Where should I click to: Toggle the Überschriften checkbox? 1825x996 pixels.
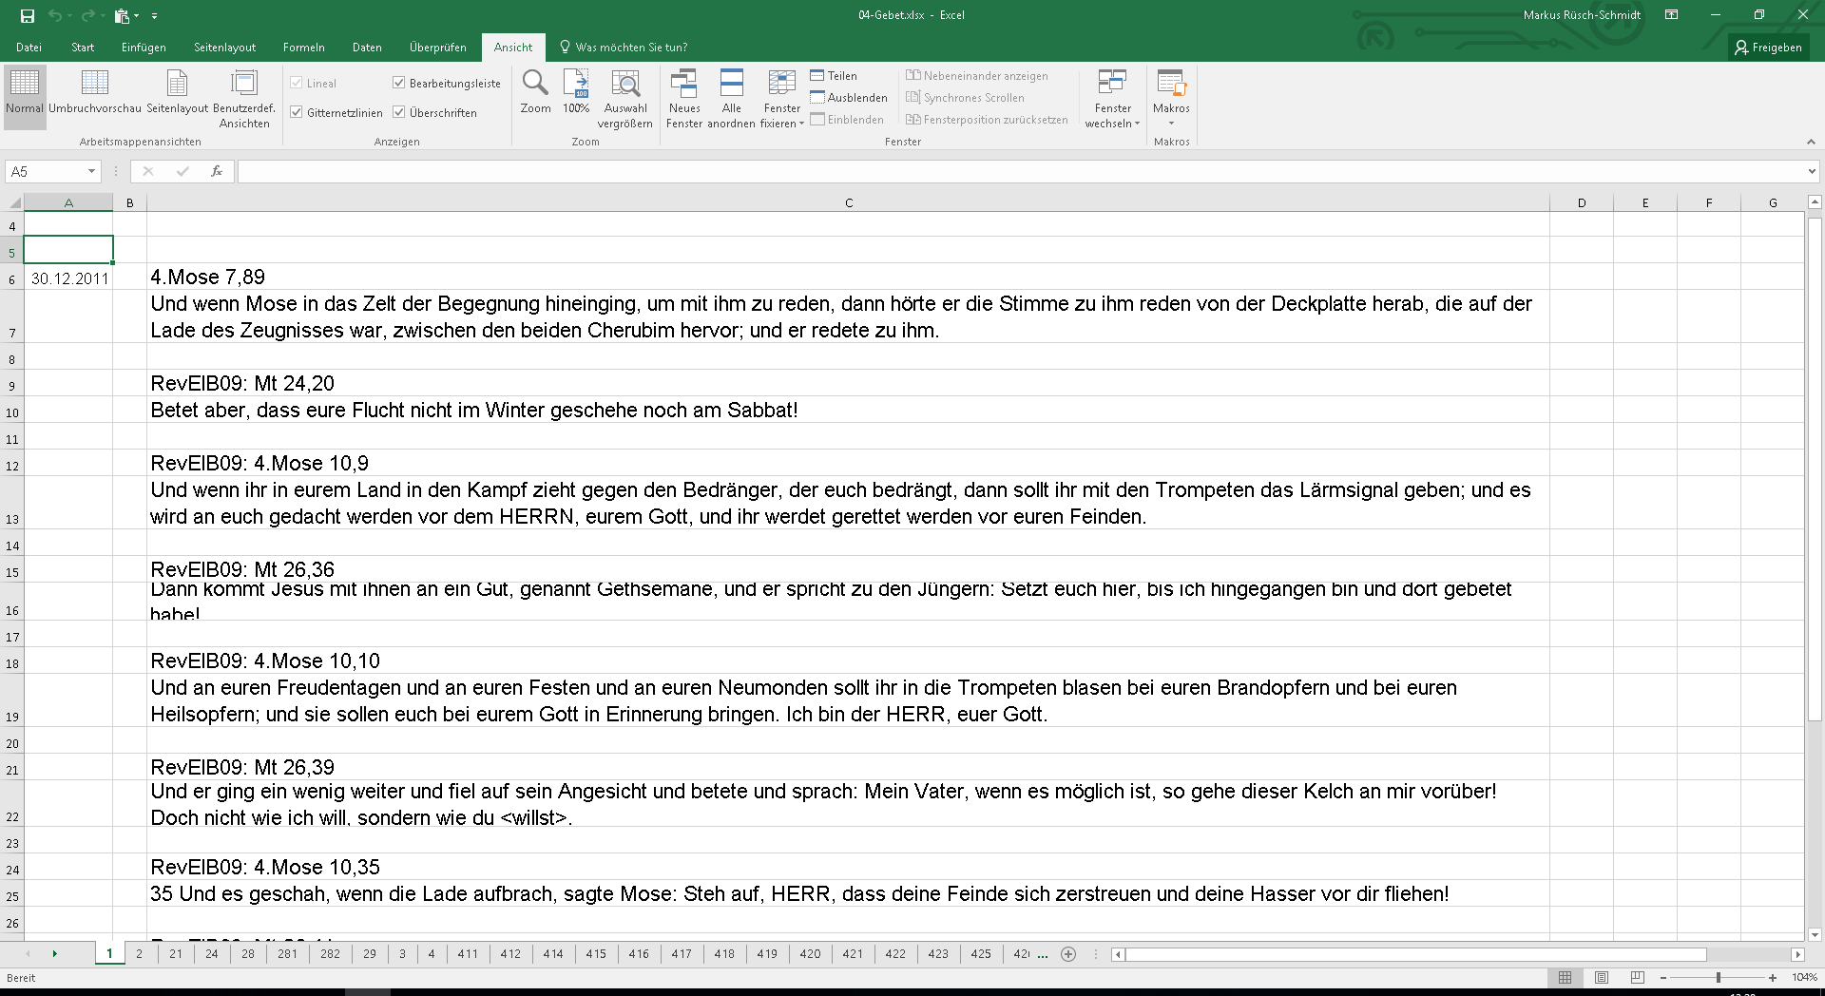399,112
